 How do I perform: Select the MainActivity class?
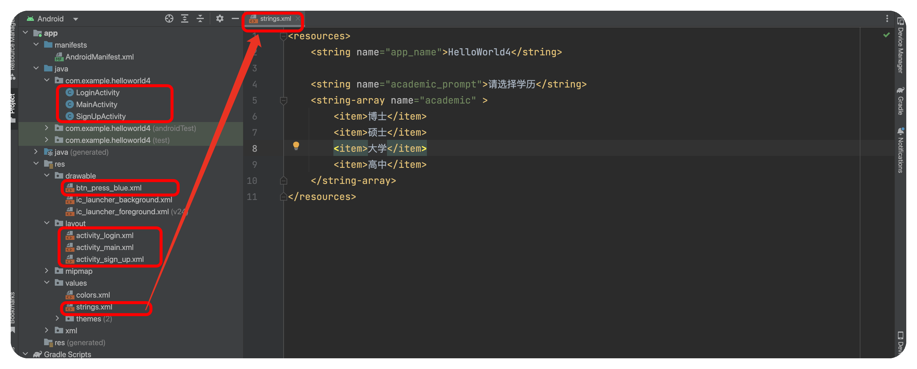pyautogui.click(x=91, y=104)
